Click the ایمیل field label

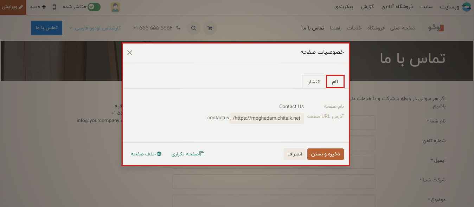(438, 160)
